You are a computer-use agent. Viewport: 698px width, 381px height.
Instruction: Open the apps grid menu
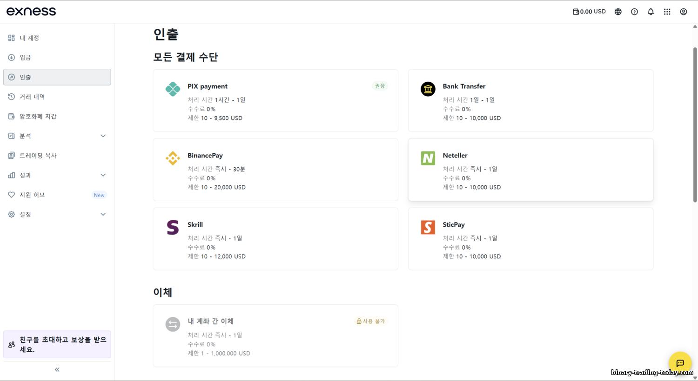(x=667, y=12)
